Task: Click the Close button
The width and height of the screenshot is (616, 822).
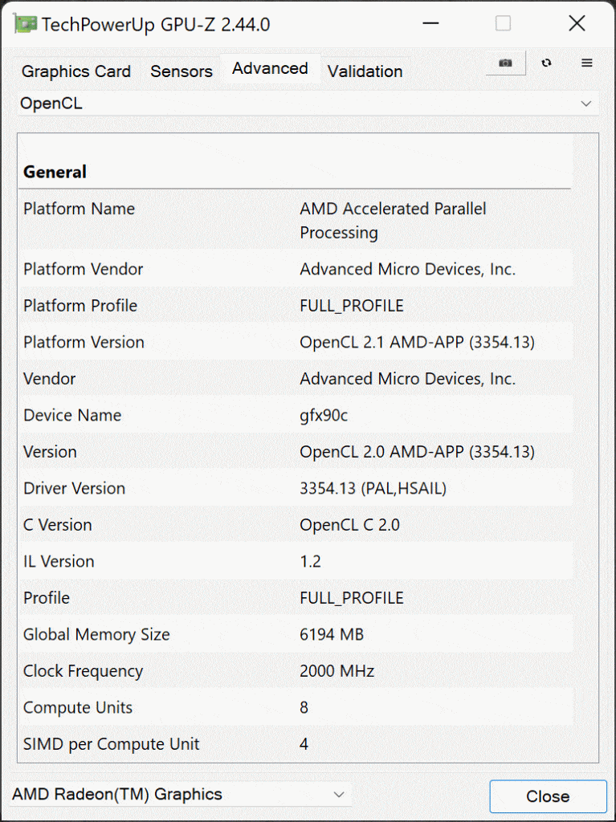Action: click(548, 796)
